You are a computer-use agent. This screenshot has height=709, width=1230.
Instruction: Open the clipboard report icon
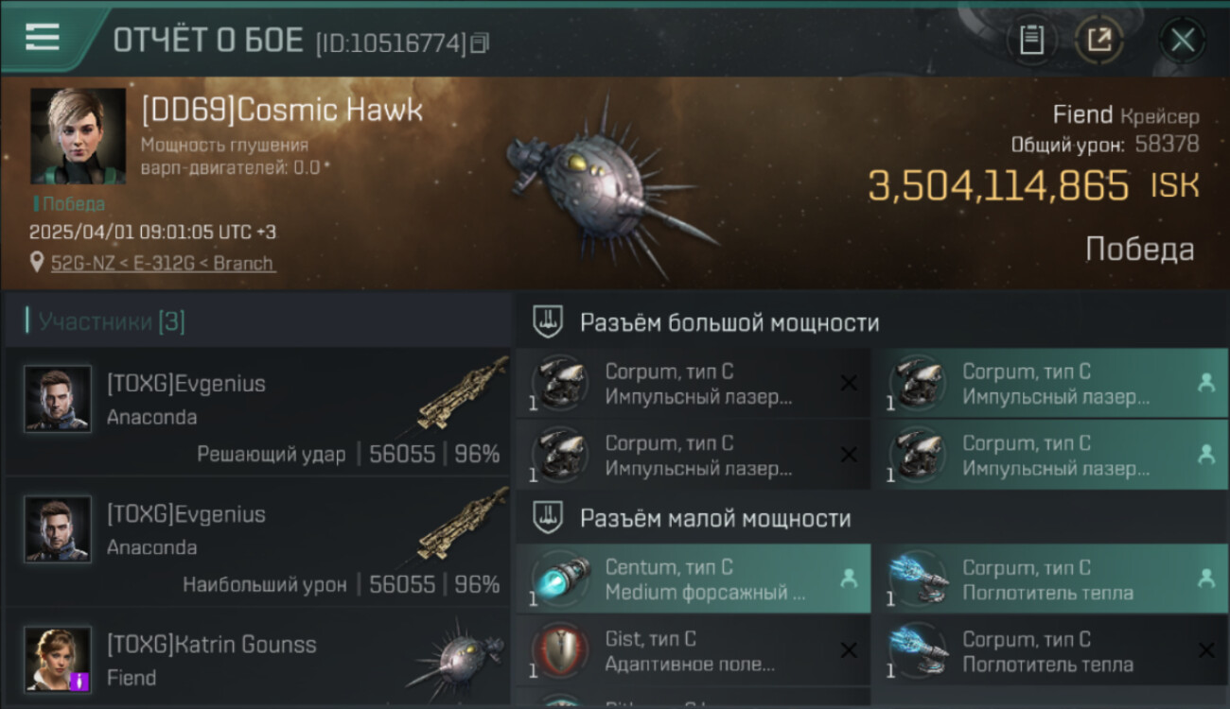click(x=1031, y=41)
